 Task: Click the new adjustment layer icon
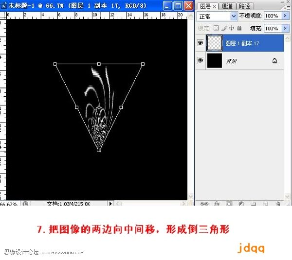point(241,204)
